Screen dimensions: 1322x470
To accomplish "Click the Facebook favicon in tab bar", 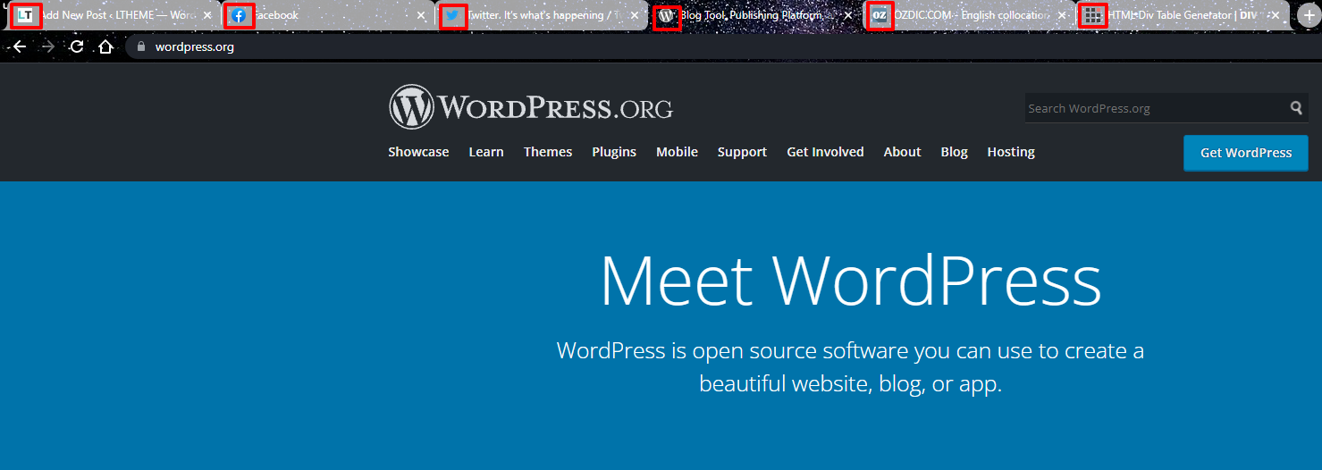I will pyautogui.click(x=239, y=15).
